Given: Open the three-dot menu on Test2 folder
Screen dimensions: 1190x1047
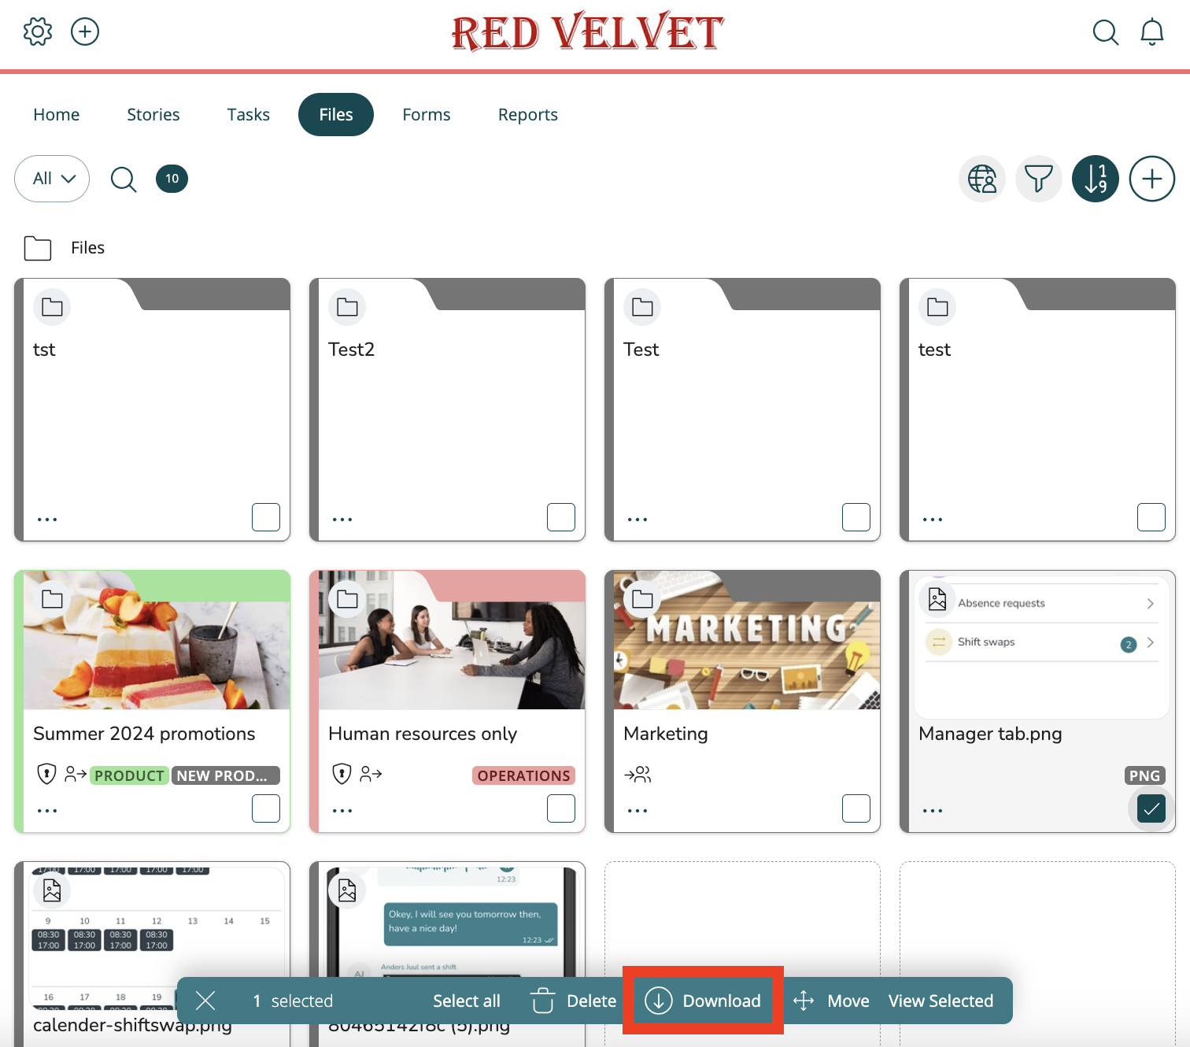Looking at the screenshot, I should (342, 520).
